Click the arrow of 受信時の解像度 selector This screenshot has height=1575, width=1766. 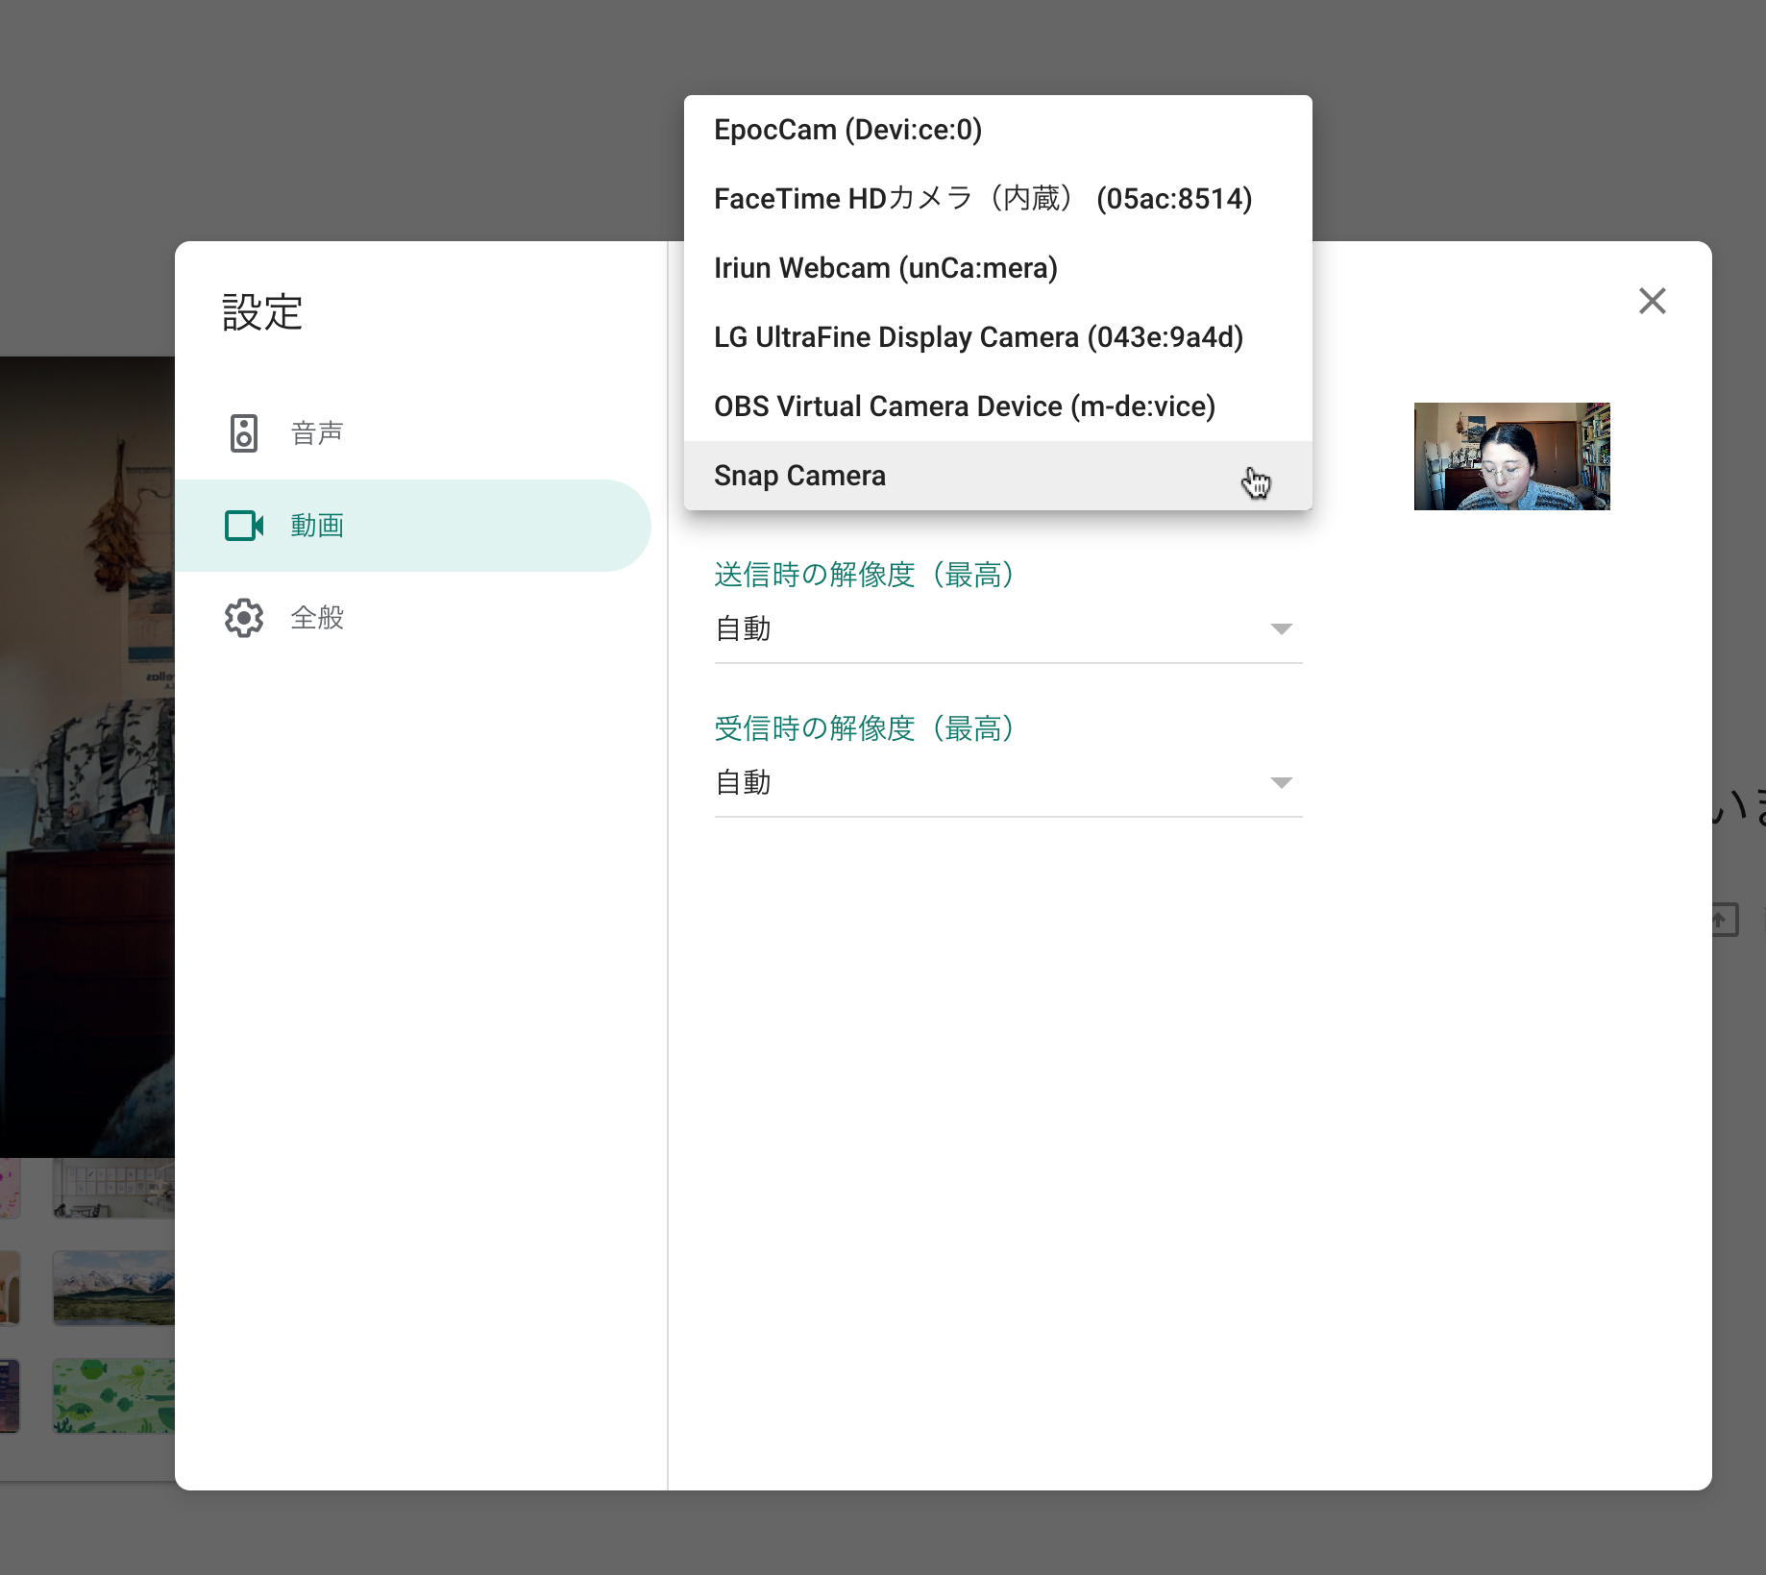click(1281, 783)
